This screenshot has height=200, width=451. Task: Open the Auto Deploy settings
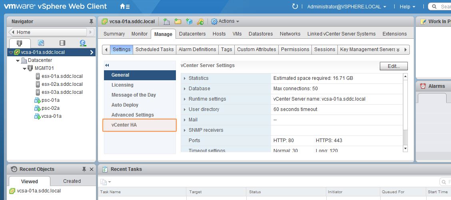pyautogui.click(x=140, y=105)
